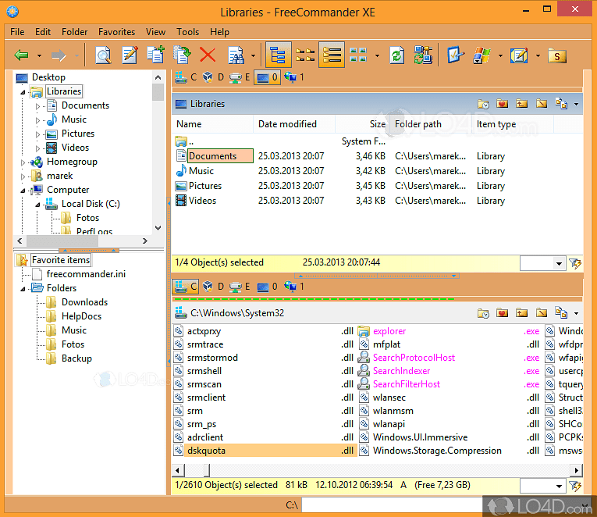Toggle the details list view button
The height and width of the screenshot is (517, 597).
pos(332,55)
